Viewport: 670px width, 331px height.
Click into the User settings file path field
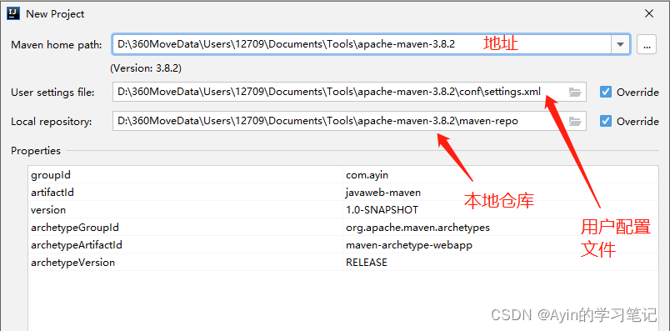[x=349, y=92]
